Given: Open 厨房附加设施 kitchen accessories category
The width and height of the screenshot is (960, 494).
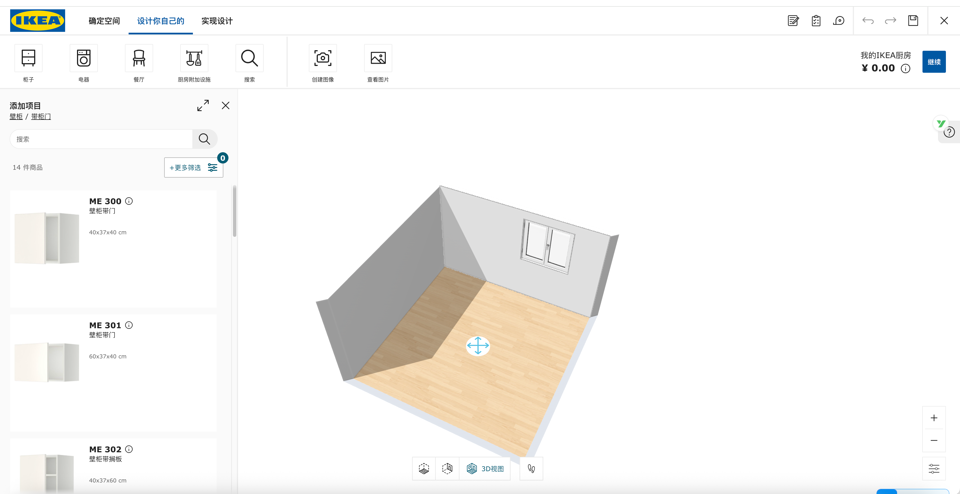Looking at the screenshot, I should click(194, 58).
